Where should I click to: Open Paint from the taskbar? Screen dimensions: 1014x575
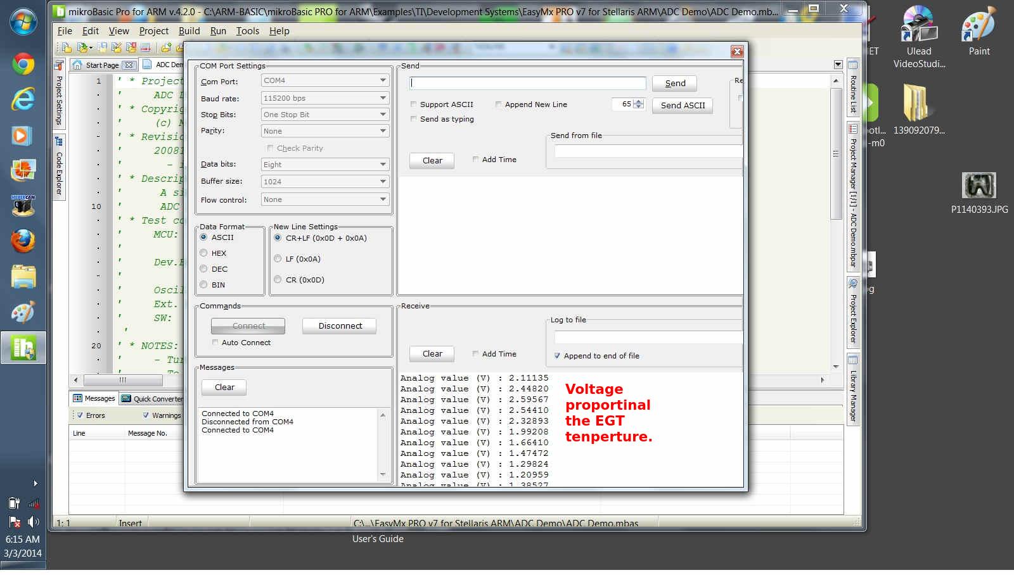(x=23, y=312)
